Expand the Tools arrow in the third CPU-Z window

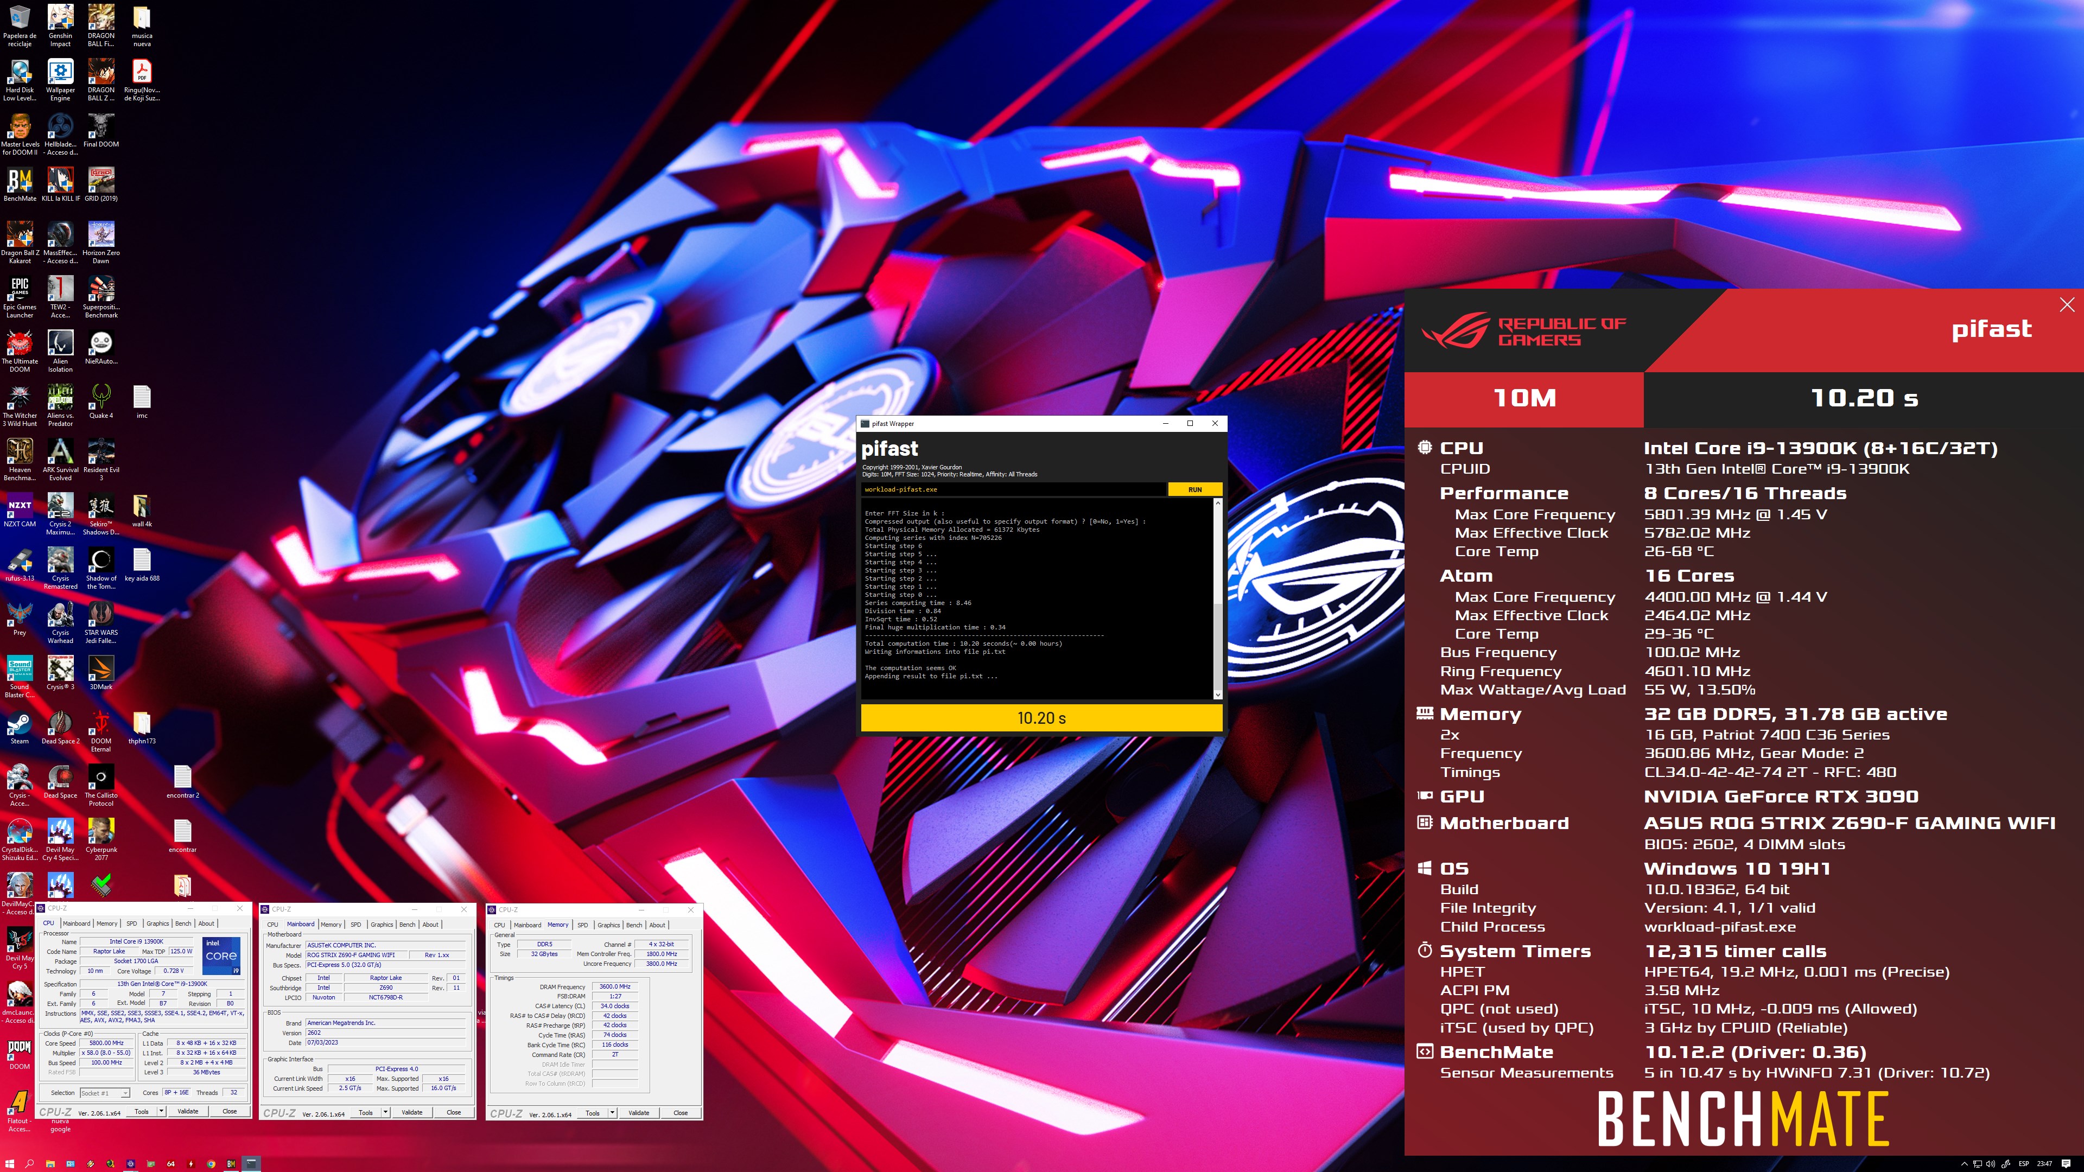[612, 1113]
